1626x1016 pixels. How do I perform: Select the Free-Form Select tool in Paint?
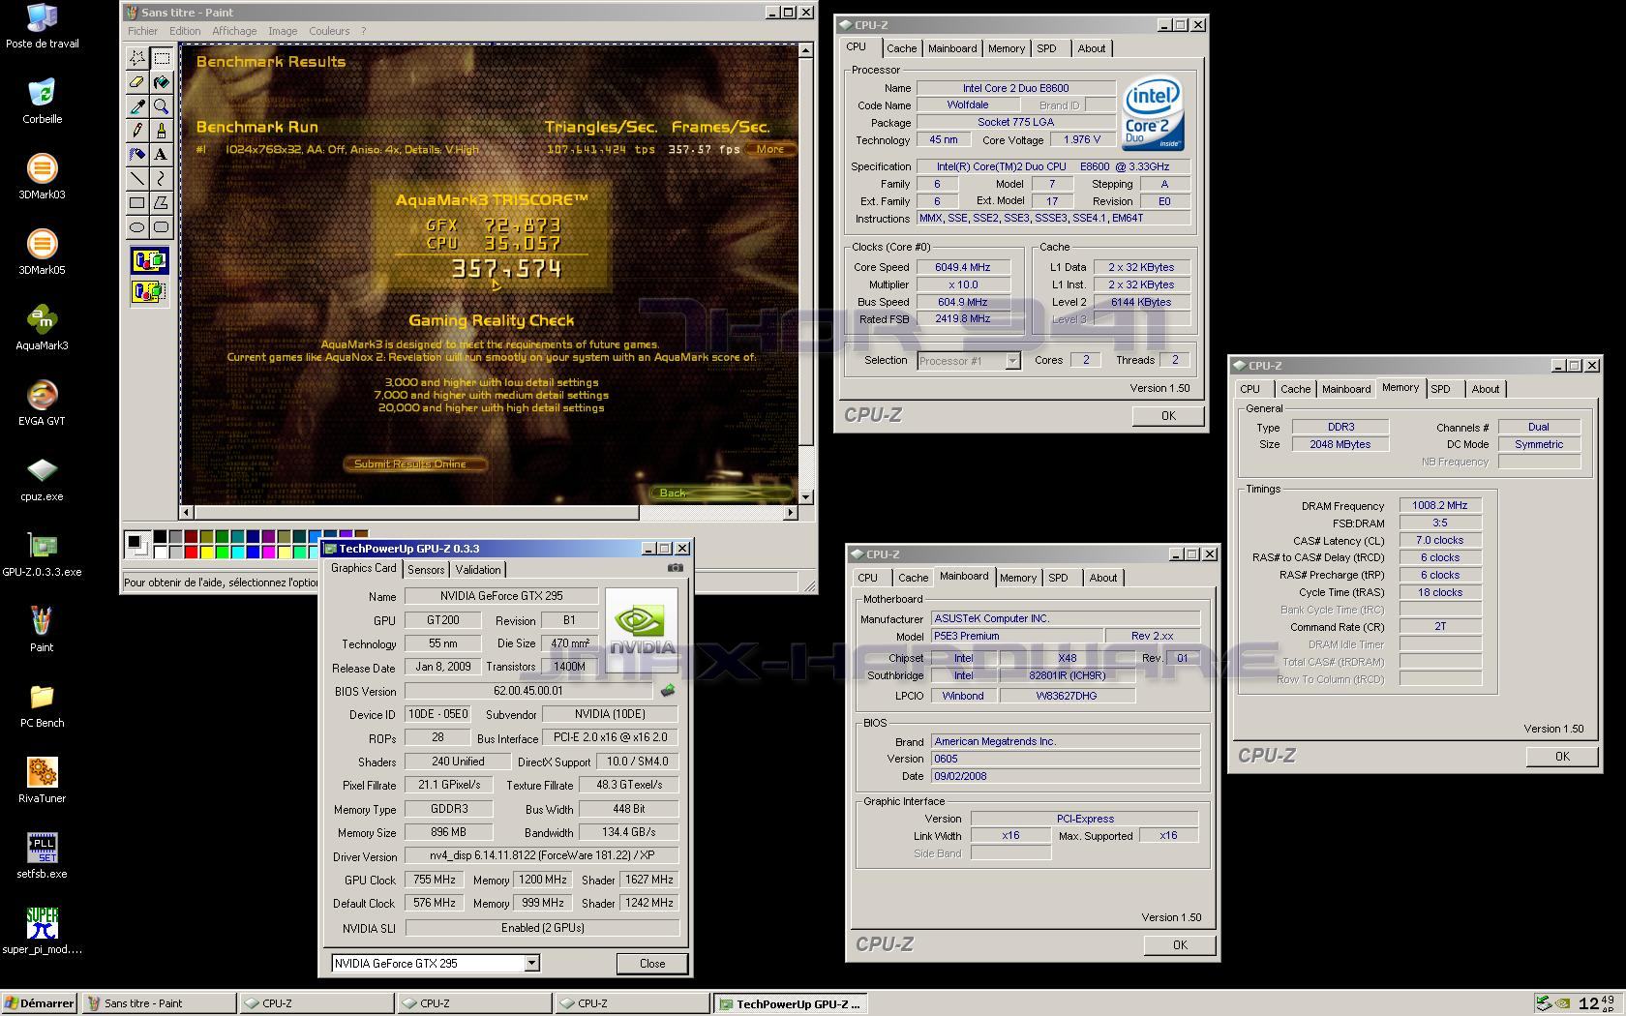tap(137, 58)
